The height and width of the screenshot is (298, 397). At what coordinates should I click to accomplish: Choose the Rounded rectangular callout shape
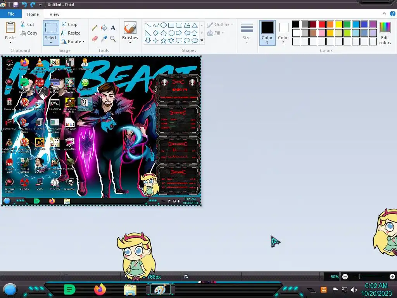tap(179, 40)
